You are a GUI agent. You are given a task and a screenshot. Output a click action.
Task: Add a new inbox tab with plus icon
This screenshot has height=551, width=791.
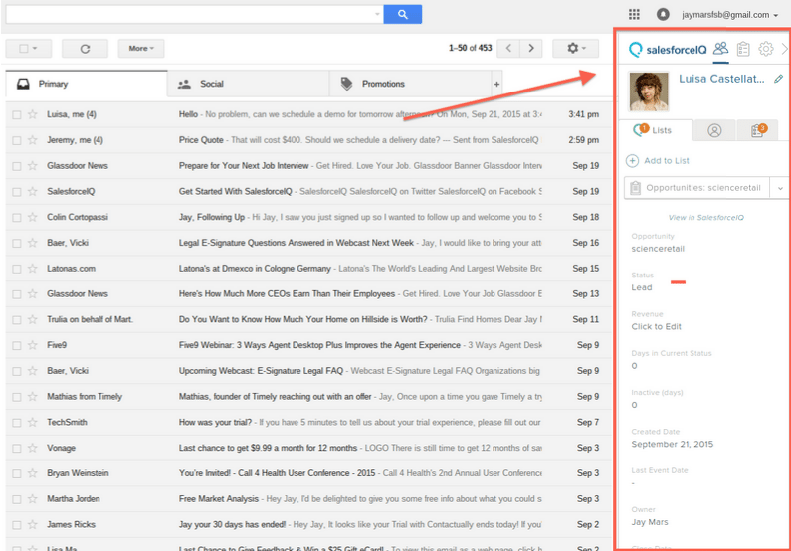click(x=496, y=85)
